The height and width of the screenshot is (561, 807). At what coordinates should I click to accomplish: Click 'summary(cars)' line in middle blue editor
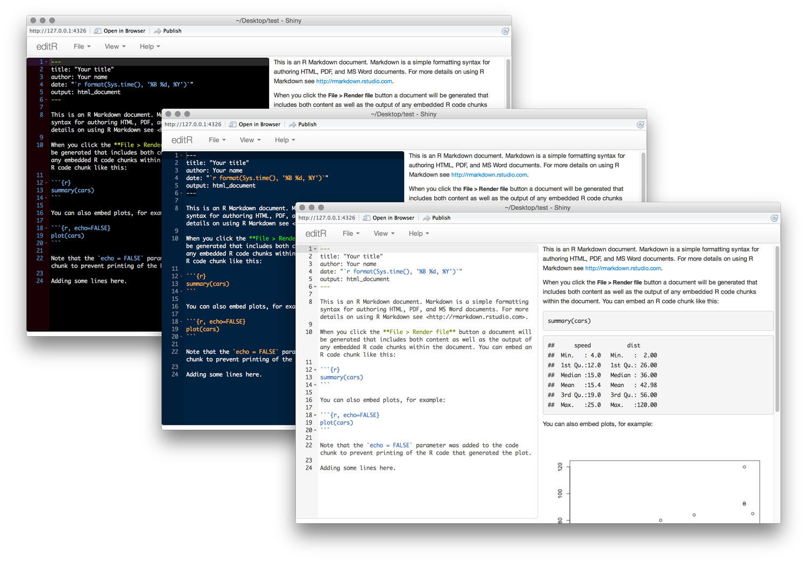[208, 284]
